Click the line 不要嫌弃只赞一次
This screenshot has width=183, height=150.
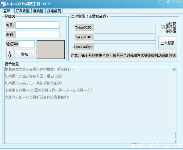click(x=48, y=90)
